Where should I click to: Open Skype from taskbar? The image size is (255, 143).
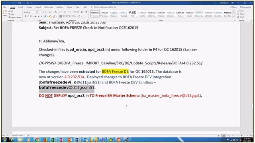[94, 139]
